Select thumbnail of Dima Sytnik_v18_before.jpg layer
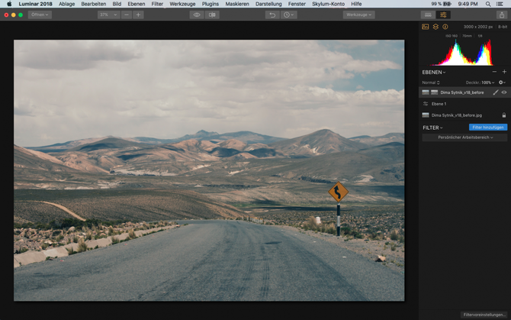This screenshot has width=511, height=320. pyautogui.click(x=426, y=115)
